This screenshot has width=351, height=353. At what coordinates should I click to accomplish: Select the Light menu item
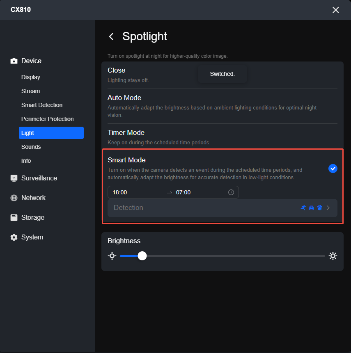click(51, 133)
